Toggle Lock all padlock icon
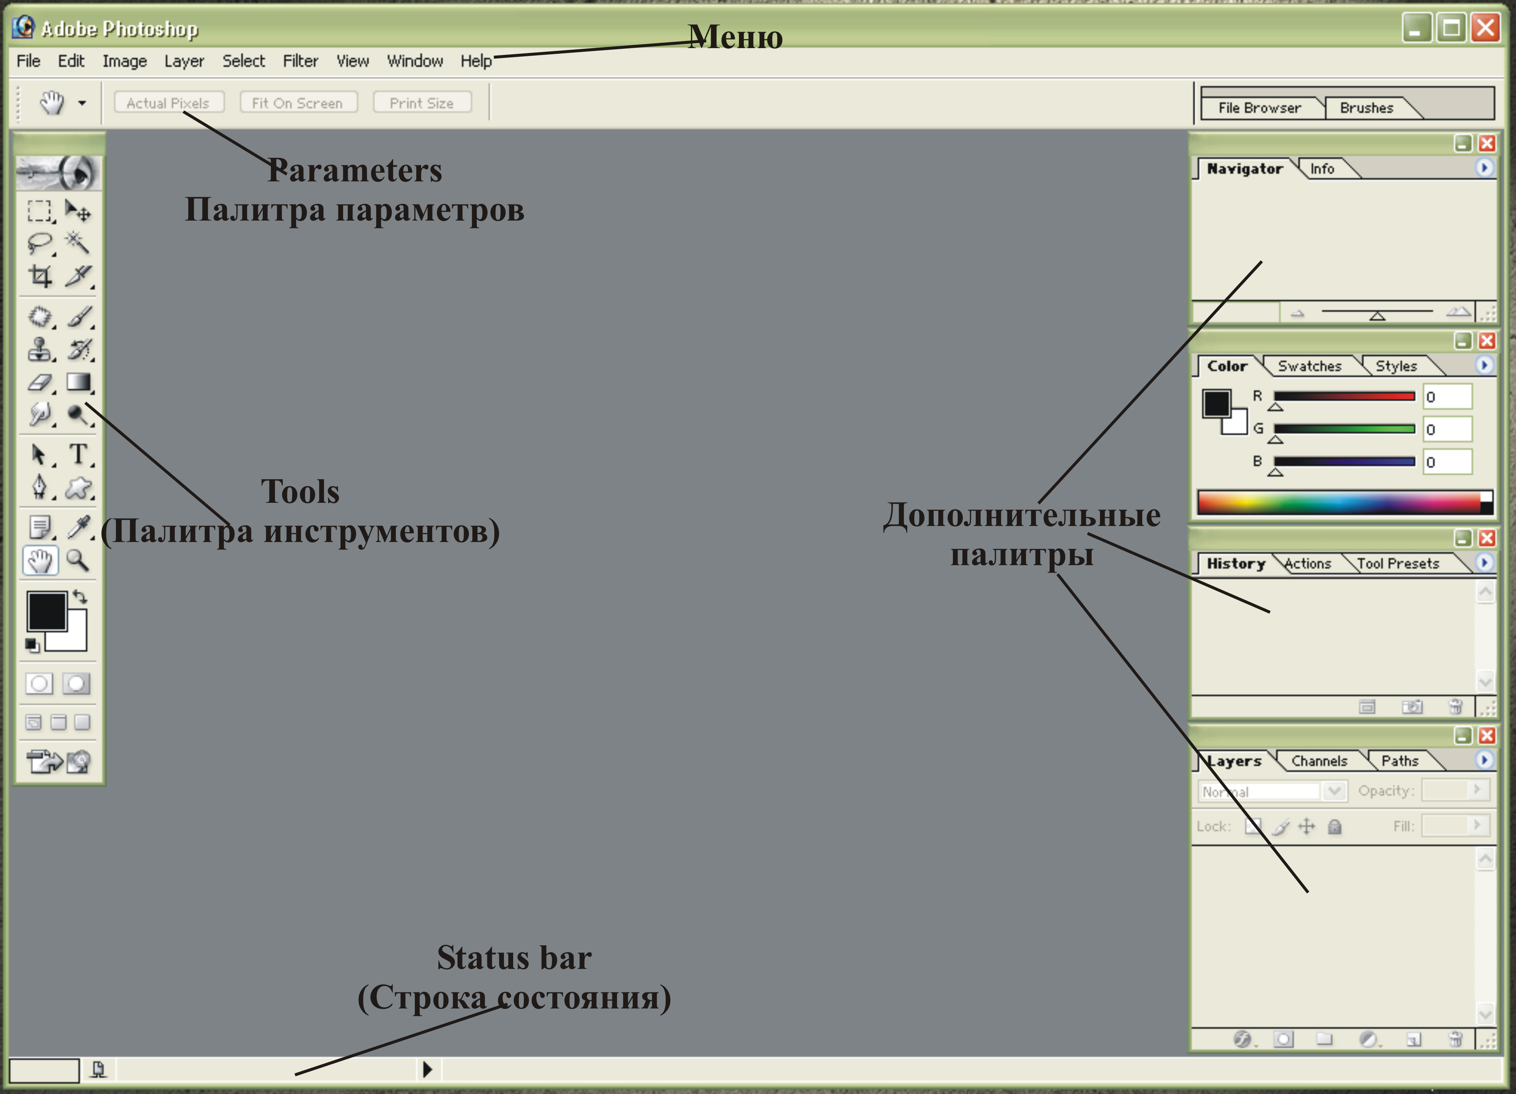Viewport: 1516px width, 1094px height. pyautogui.click(x=1335, y=827)
